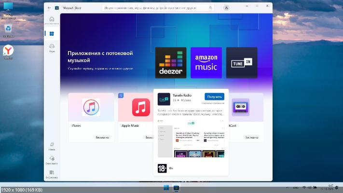Open the Yandex browser desktop shortcut
Screen dimensions: 343x193
click(8, 52)
